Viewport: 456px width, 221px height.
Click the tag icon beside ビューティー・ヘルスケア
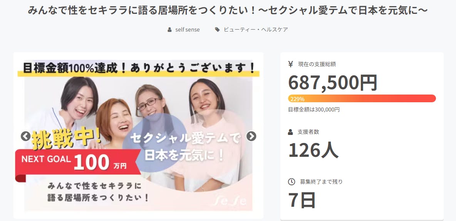coord(217,30)
